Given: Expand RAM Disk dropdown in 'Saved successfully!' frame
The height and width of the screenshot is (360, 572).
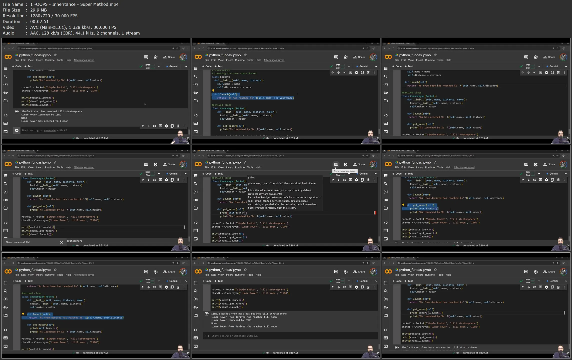Looking at the screenshot, I should pos(159,174).
